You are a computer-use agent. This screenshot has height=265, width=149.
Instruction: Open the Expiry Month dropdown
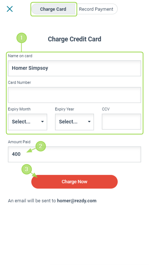pos(28,122)
